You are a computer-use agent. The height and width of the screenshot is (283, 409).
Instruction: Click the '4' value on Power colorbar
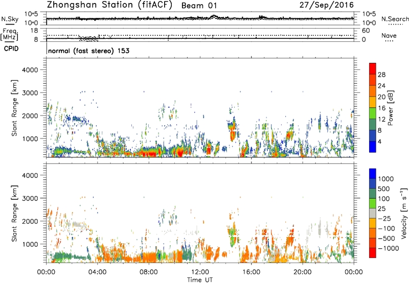(x=379, y=142)
